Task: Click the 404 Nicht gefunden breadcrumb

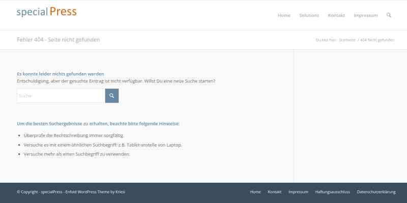Action: [377, 40]
